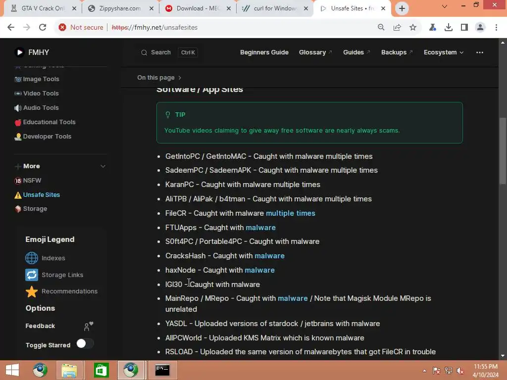507x380 pixels.
Task: Click the Storage Links recycle emoji
Action: coord(32,275)
